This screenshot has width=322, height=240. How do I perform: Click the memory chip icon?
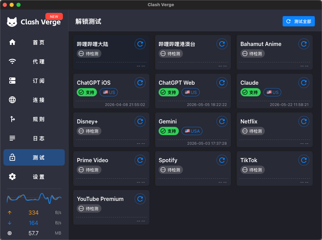tap(10, 233)
